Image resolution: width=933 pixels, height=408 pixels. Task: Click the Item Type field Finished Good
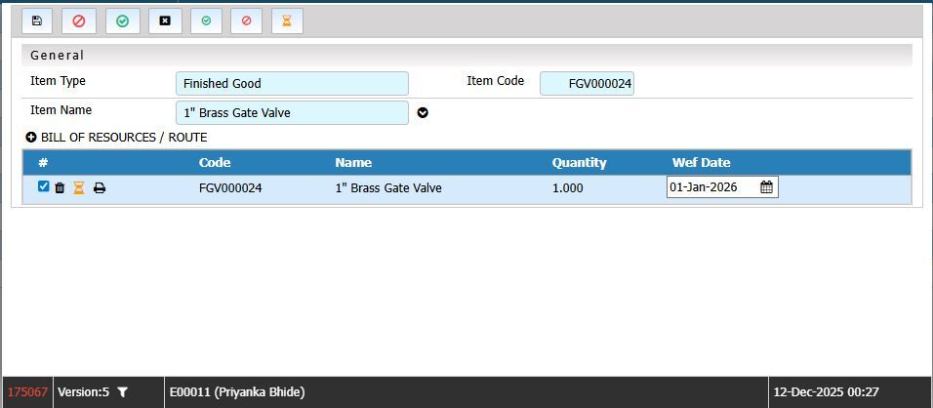(x=292, y=84)
